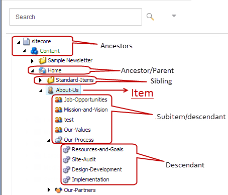Click the Our-Process gear magnifier icon
228x195 pixels.
point(58,140)
